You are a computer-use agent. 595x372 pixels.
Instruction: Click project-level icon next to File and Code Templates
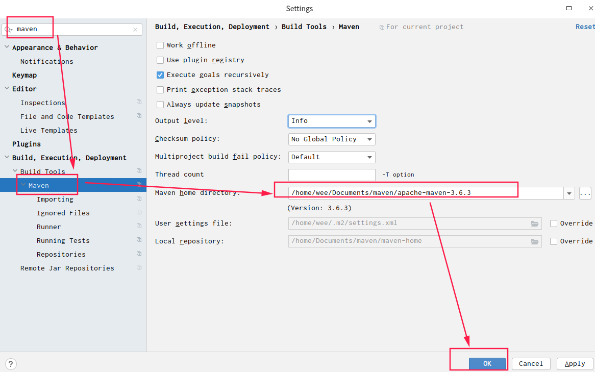coord(139,116)
